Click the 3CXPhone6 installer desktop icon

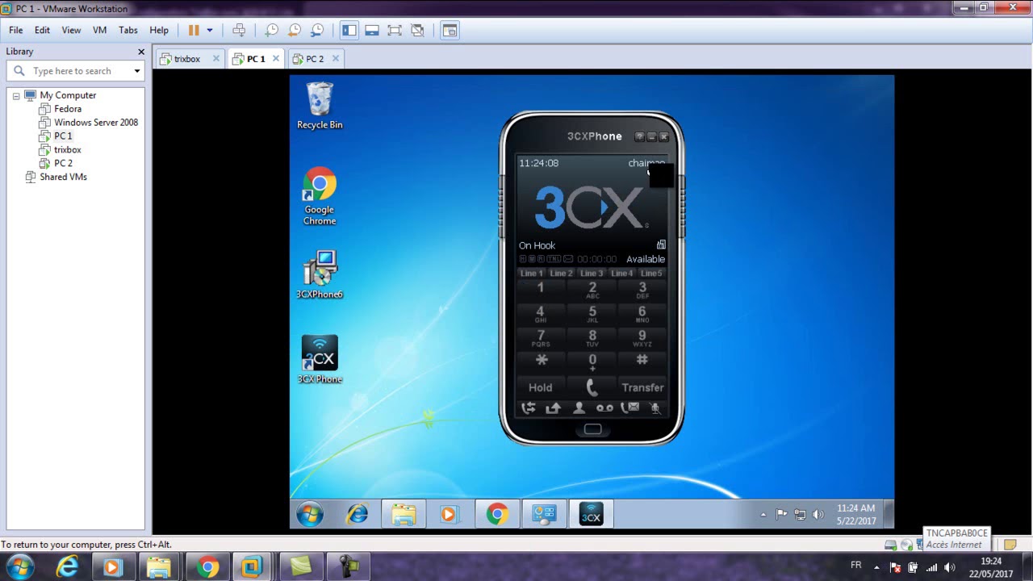(x=320, y=274)
